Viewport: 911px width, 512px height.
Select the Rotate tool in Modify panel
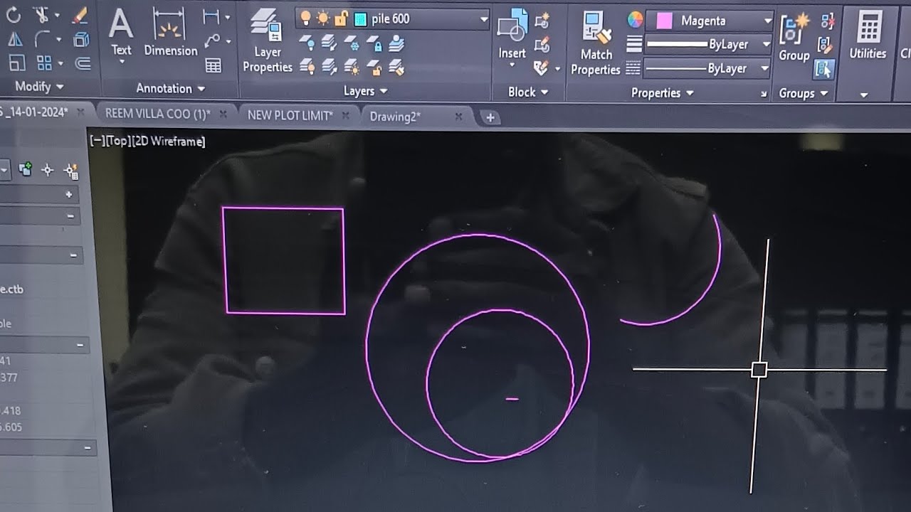pos(15,16)
